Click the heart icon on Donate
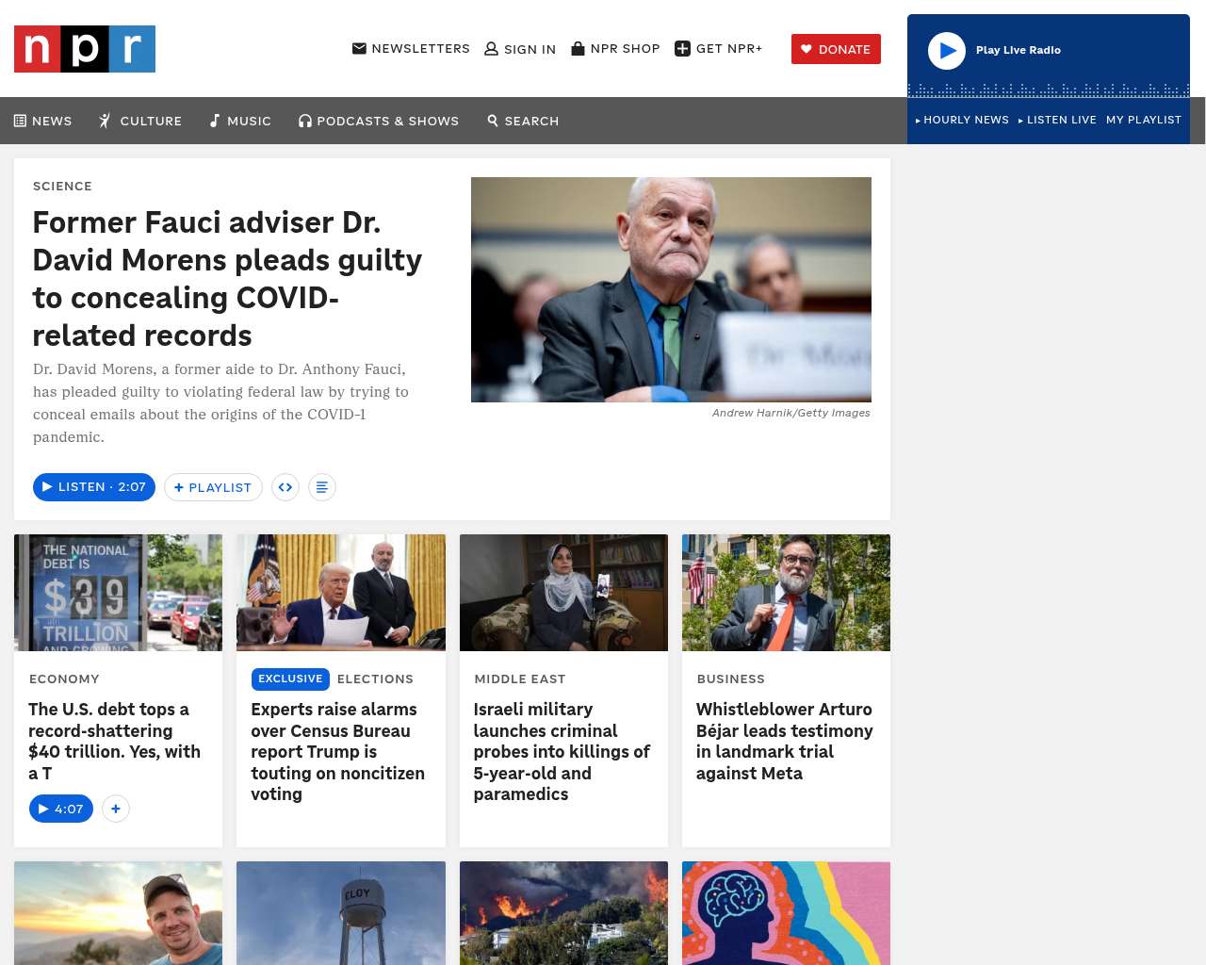 click(x=807, y=49)
